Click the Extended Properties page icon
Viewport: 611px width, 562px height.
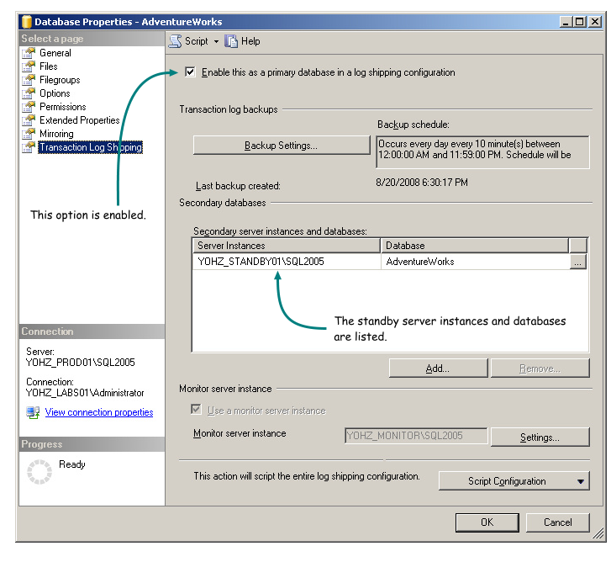pyautogui.click(x=29, y=120)
